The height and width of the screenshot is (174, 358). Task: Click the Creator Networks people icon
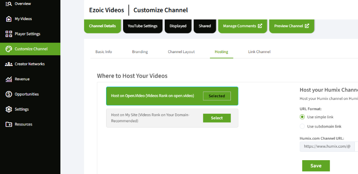9,64
